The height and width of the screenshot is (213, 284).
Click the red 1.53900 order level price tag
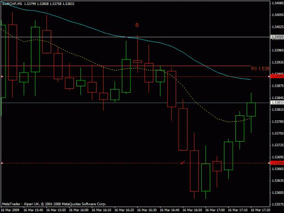pyautogui.click(x=277, y=76)
